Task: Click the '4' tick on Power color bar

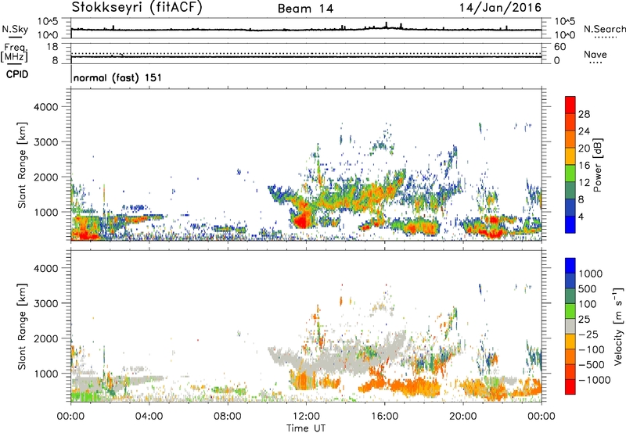Action: click(x=581, y=216)
